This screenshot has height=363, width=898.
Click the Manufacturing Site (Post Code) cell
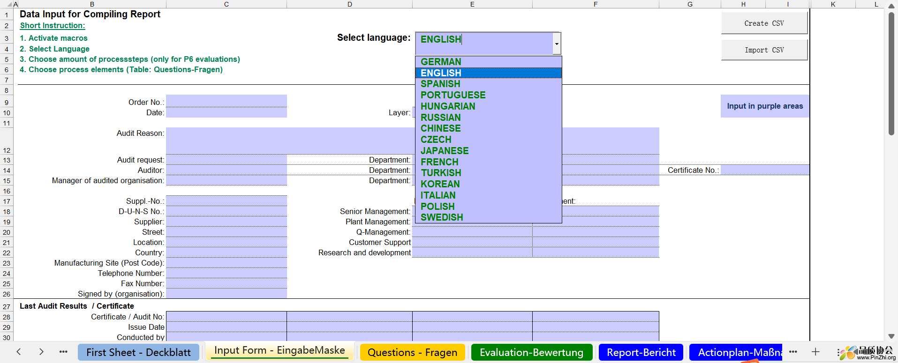(226, 263)
